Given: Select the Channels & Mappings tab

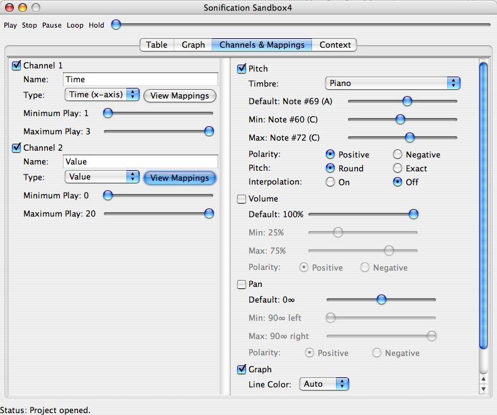Looking at the screenshot, I should 262,45.
